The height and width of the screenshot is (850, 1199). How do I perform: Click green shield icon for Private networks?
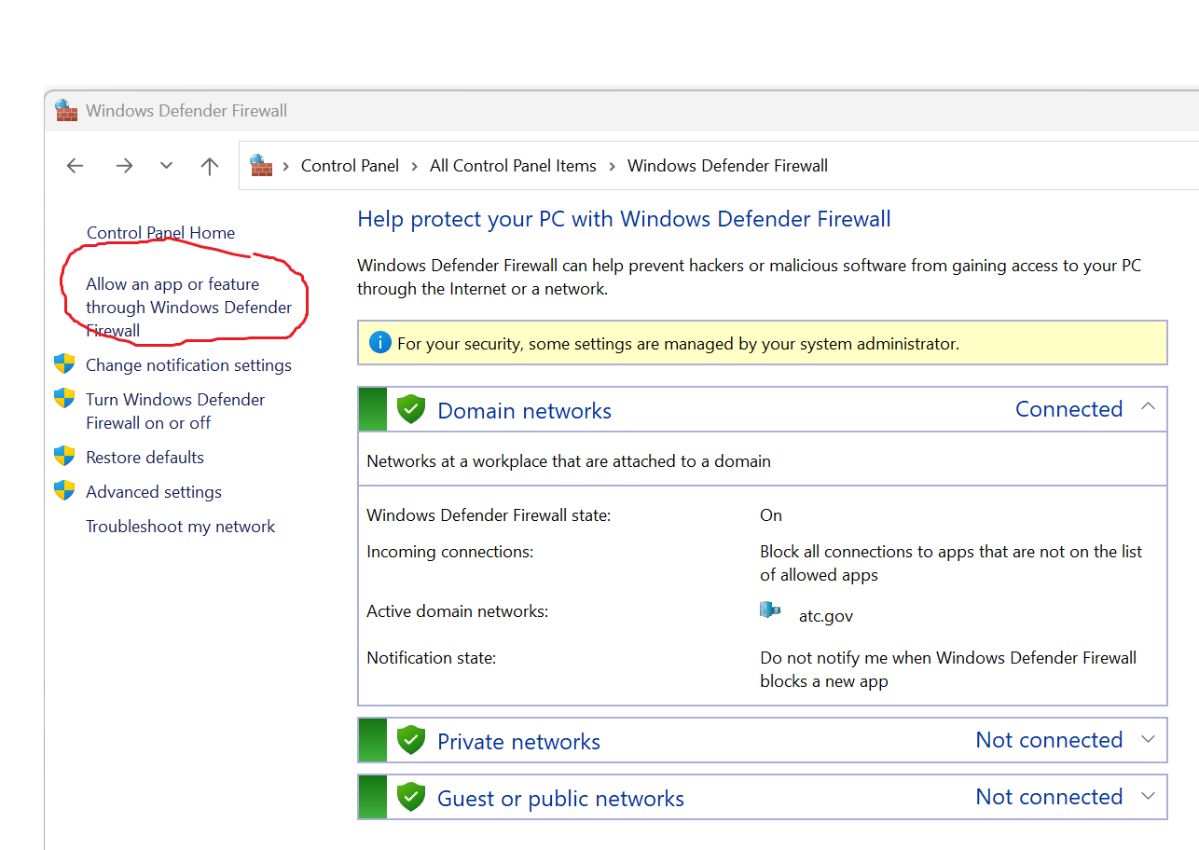pyautogui.click(x=411, y=740)
